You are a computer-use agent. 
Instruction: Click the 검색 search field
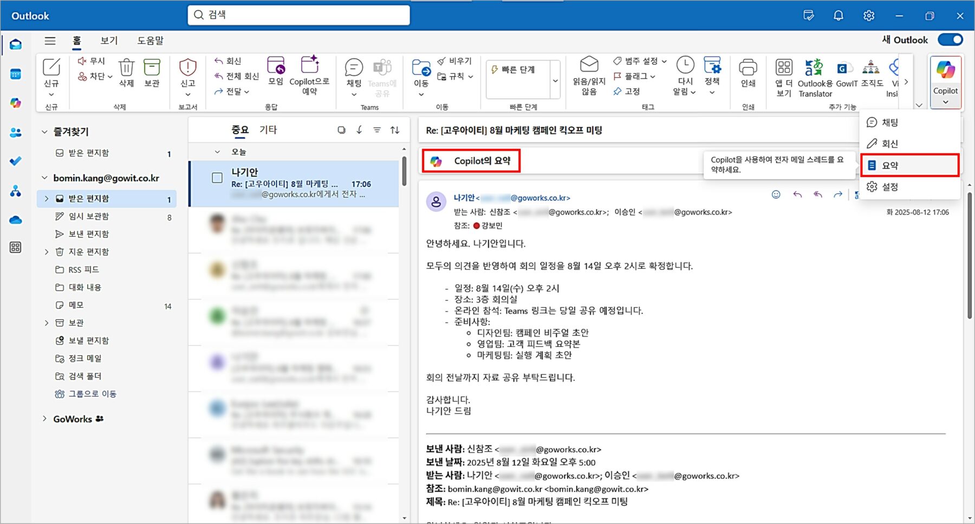(298, 15)
